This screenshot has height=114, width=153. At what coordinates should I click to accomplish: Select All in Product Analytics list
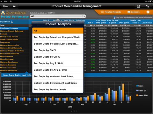58,31
